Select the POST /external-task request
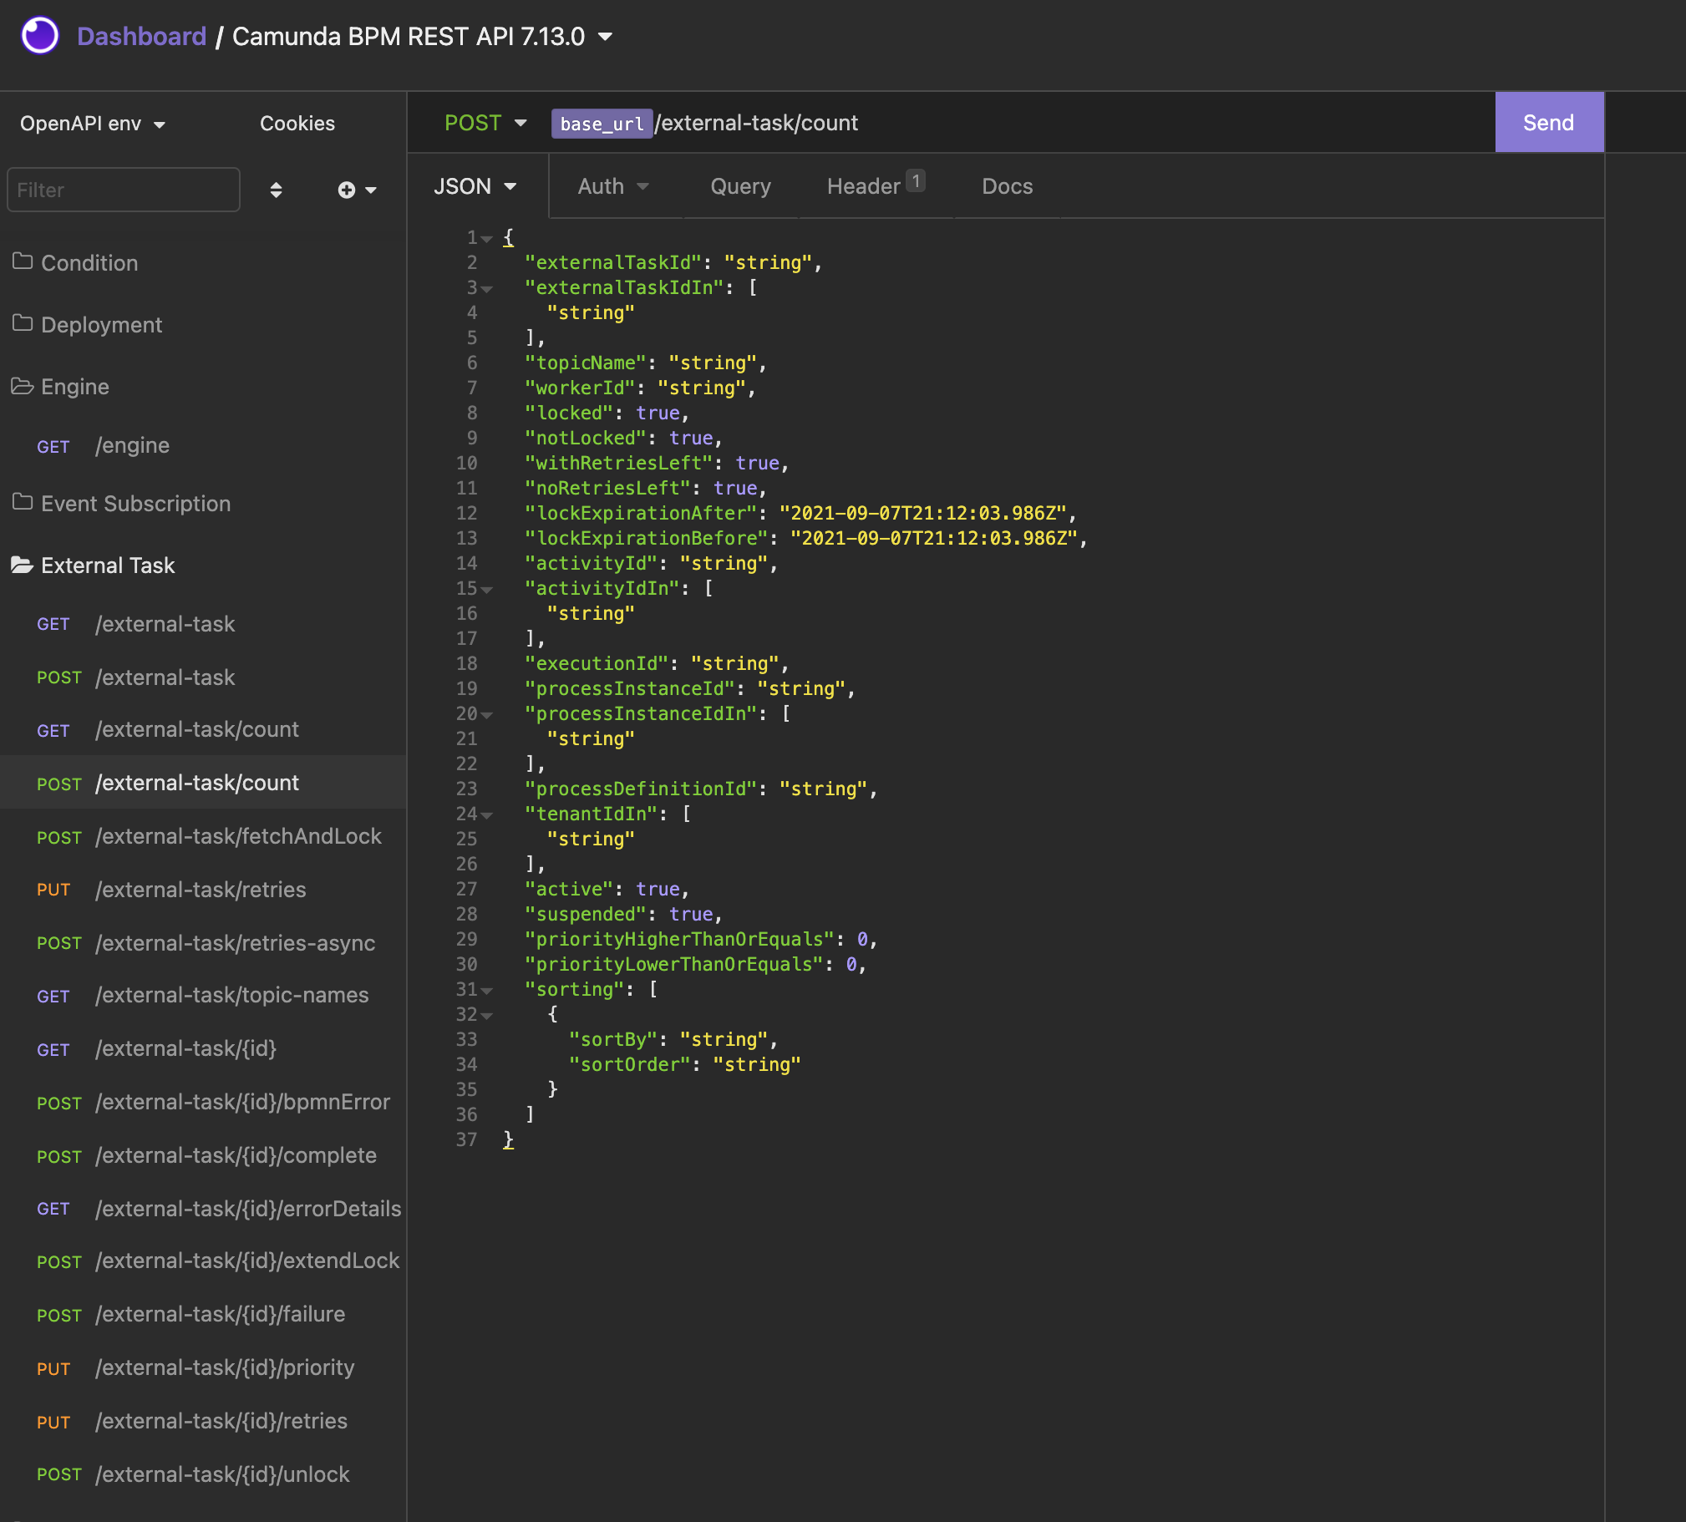1686x1522 pixels. point(203,677)
